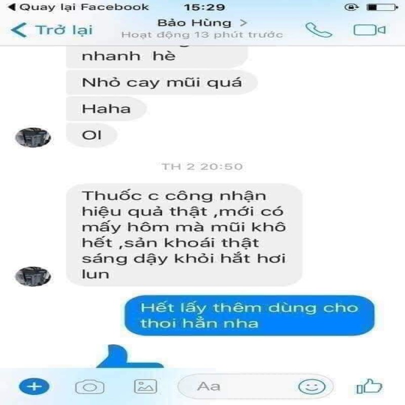Send a thumbs-up like
Screen dimensions: 405x405
[x=369, y=386]
